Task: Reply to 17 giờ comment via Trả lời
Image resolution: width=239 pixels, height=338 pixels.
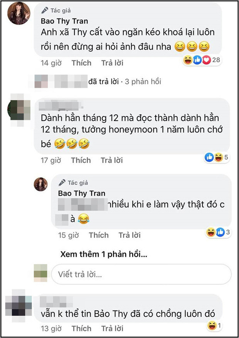Action: pos(112,161)
